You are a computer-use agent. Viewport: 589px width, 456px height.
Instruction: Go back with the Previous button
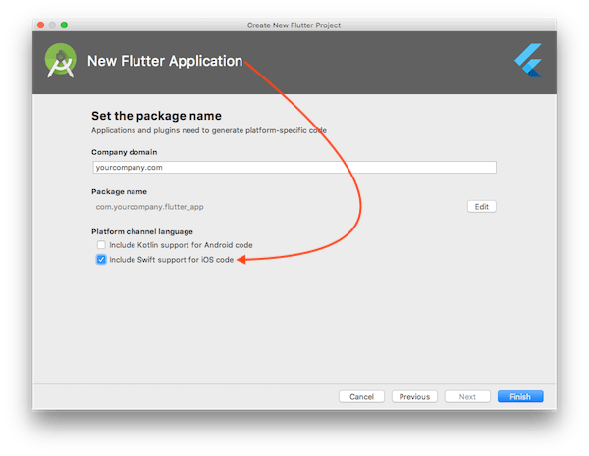[414, 397]
